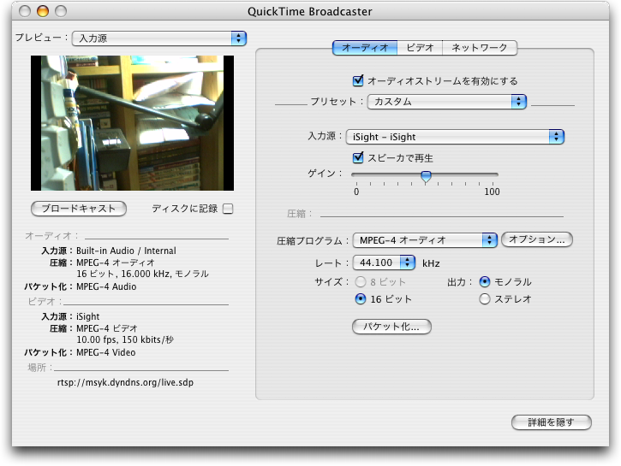621x466 pixels.
Task: Switch to the ネットワーク tab
Action: pos(480,48)
